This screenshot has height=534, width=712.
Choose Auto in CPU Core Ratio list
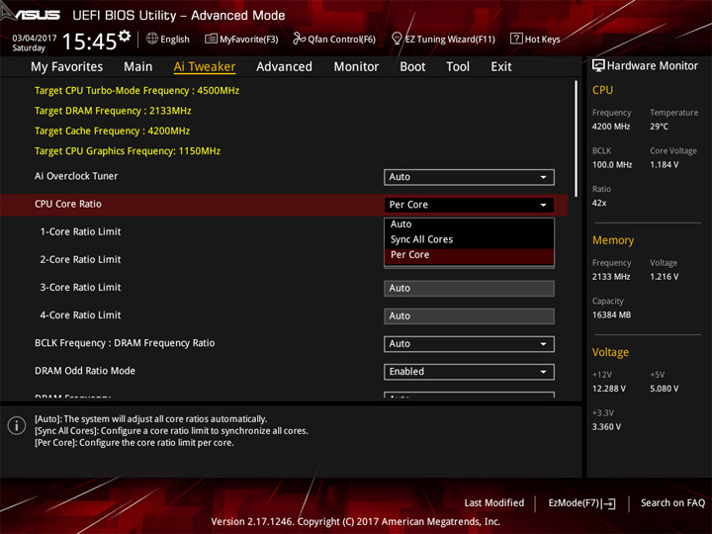coord(469,224)
